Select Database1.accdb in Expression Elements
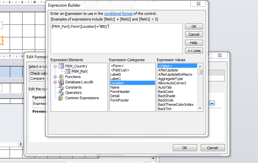This screenshot has height=163, width=258. pyautogui.click(x=79, y=82)
